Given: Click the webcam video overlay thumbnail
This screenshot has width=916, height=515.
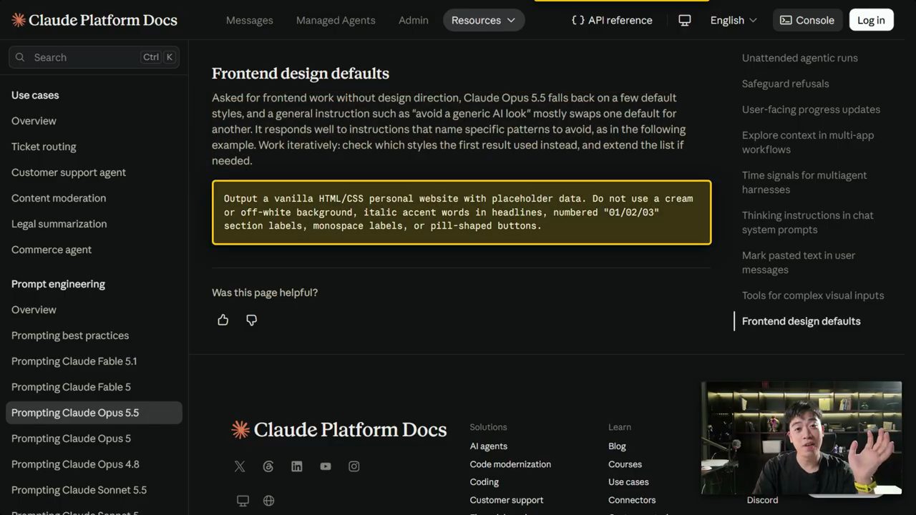Looking at the screenshot, I should tap(801, 438).
